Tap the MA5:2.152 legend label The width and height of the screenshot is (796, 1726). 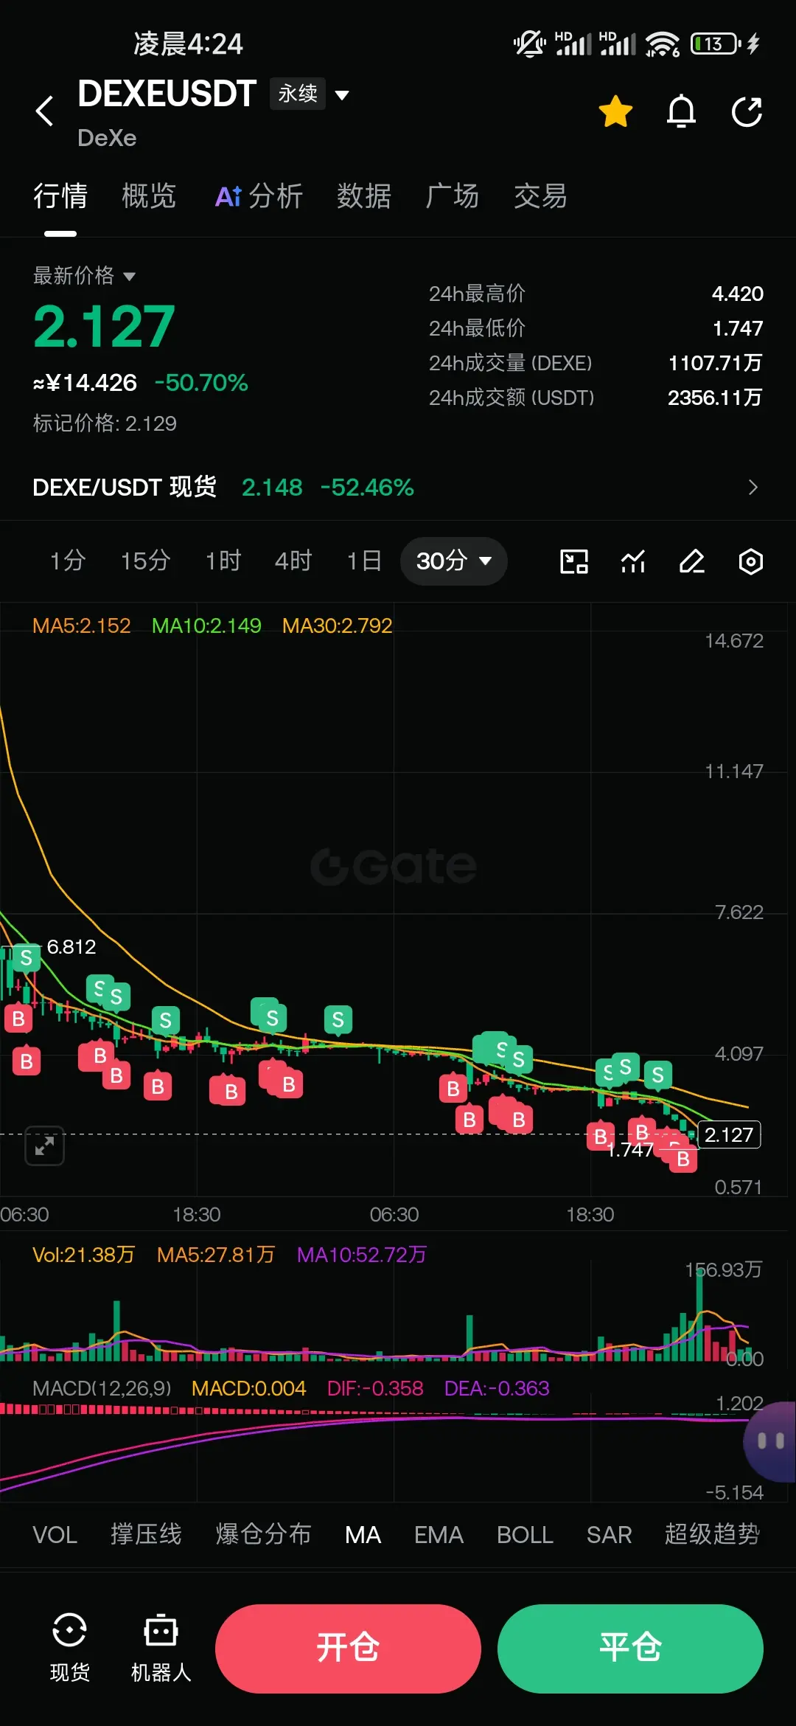point(82,625)
